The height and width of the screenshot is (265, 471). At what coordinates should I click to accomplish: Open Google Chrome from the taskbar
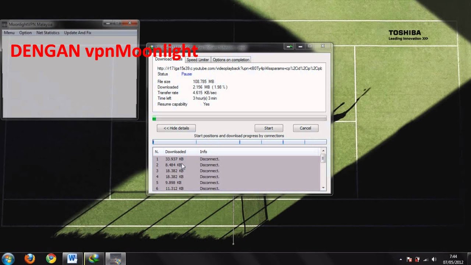[x=51, y=258]
